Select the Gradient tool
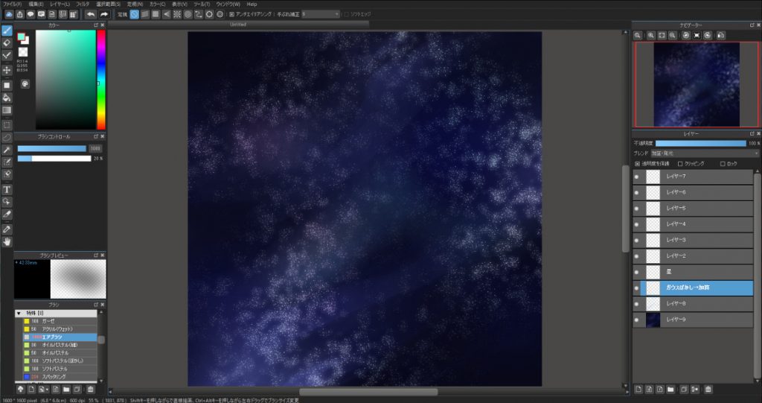Viewport: 762px width, 403px height. click(7, 110)
